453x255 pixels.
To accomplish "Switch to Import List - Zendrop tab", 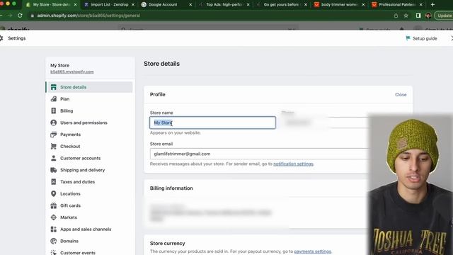I will (109, 5).
